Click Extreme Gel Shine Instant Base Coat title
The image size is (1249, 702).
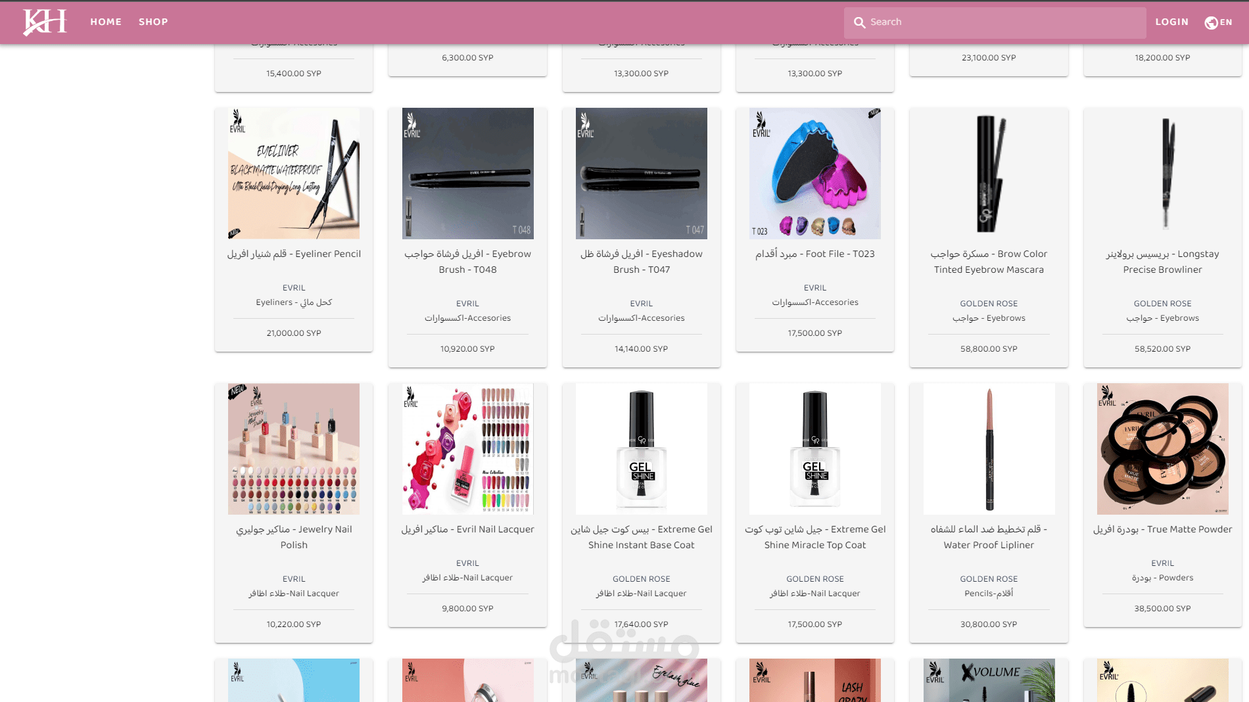pyautogui.click(x=641, y=537)
